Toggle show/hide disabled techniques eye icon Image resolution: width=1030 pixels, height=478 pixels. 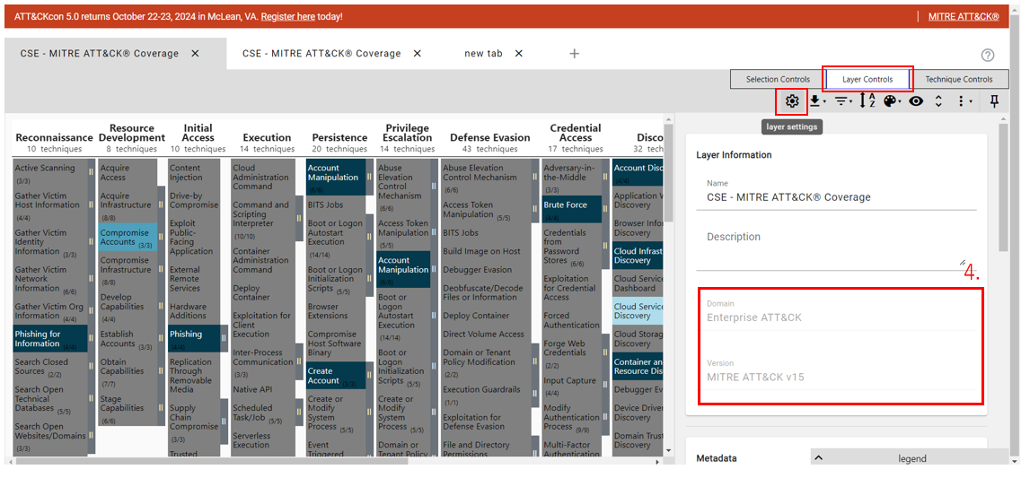pyautogui.click(x=916, y=101)
